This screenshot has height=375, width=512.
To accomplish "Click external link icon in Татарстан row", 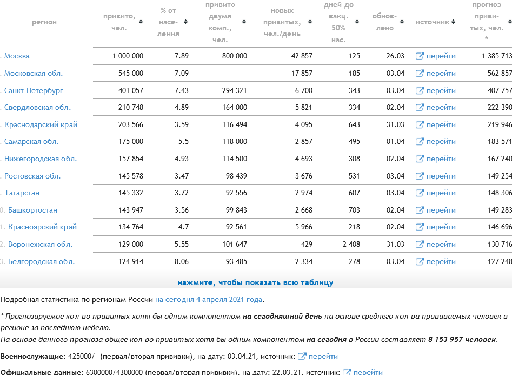I will click(420, 193).
